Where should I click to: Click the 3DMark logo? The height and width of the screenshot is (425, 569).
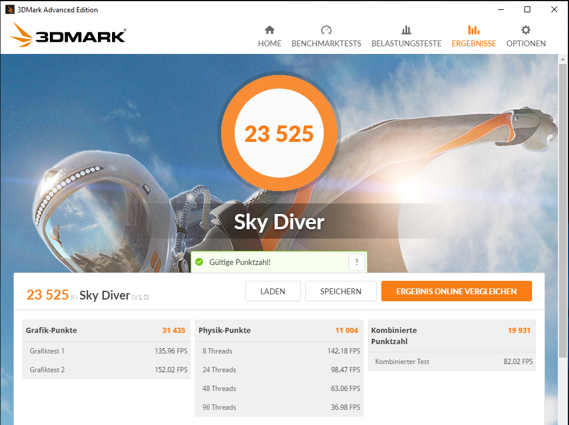tap(68, 35)
